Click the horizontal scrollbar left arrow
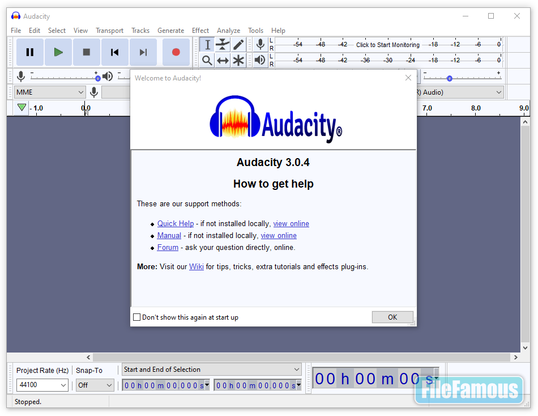This screenshot has height=416, width=538. (x=88, y=357)
